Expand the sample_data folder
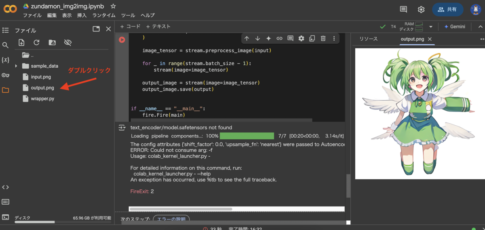 (x=16, y=66)
